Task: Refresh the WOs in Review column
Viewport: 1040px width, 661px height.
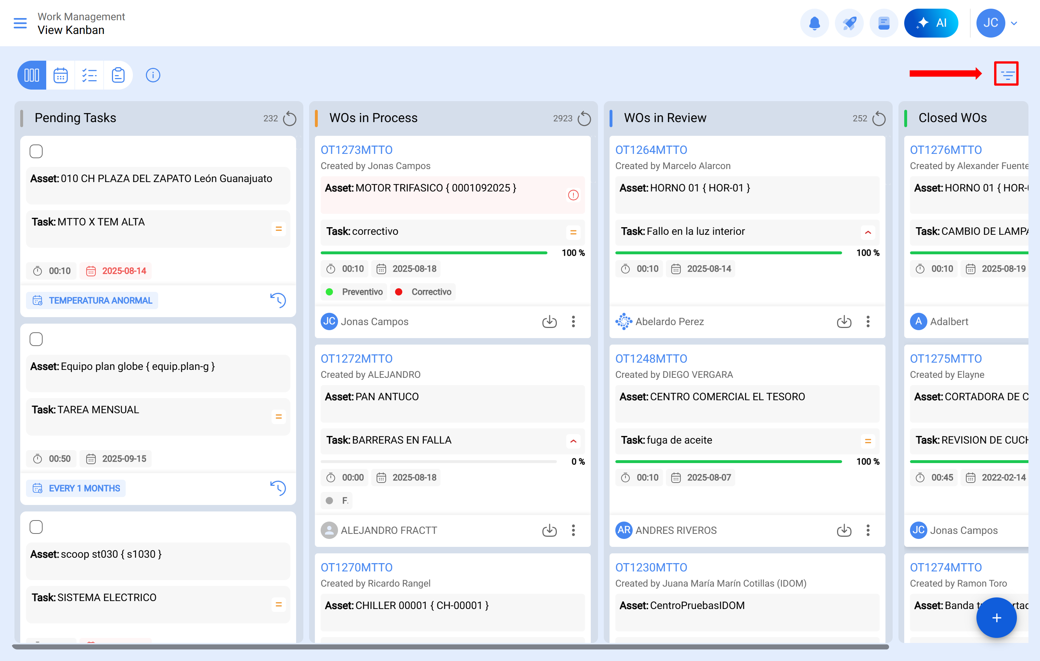Action: pos(879,118)
